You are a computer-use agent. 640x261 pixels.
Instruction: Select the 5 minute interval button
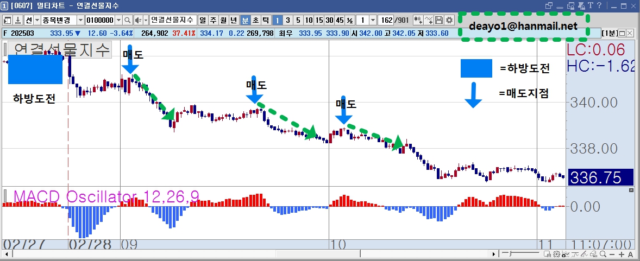point(298,20)
